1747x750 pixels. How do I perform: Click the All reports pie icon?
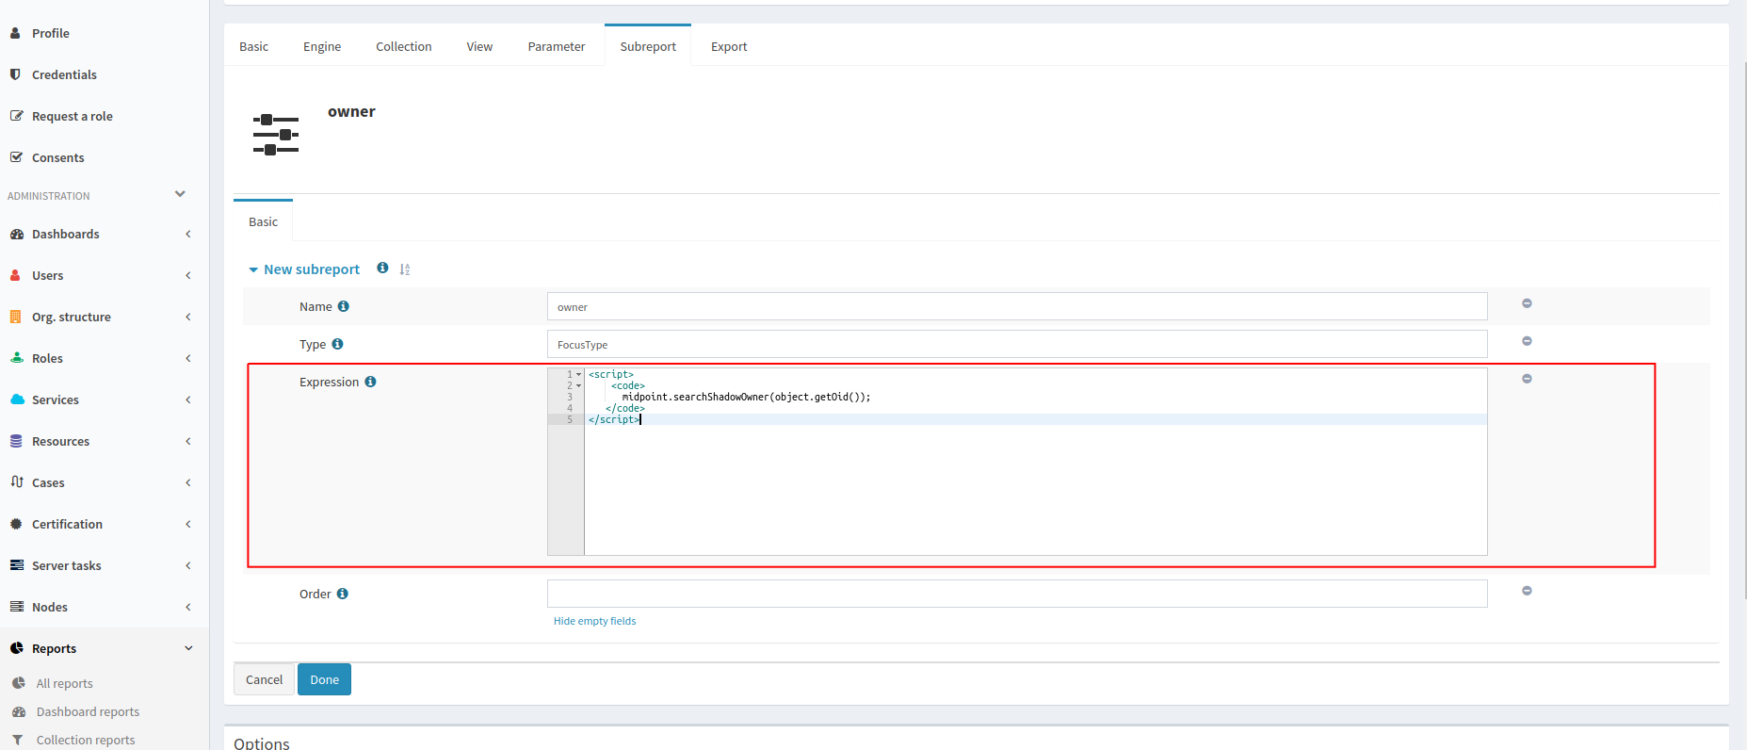pyautogui.click(x=19, y=683)
